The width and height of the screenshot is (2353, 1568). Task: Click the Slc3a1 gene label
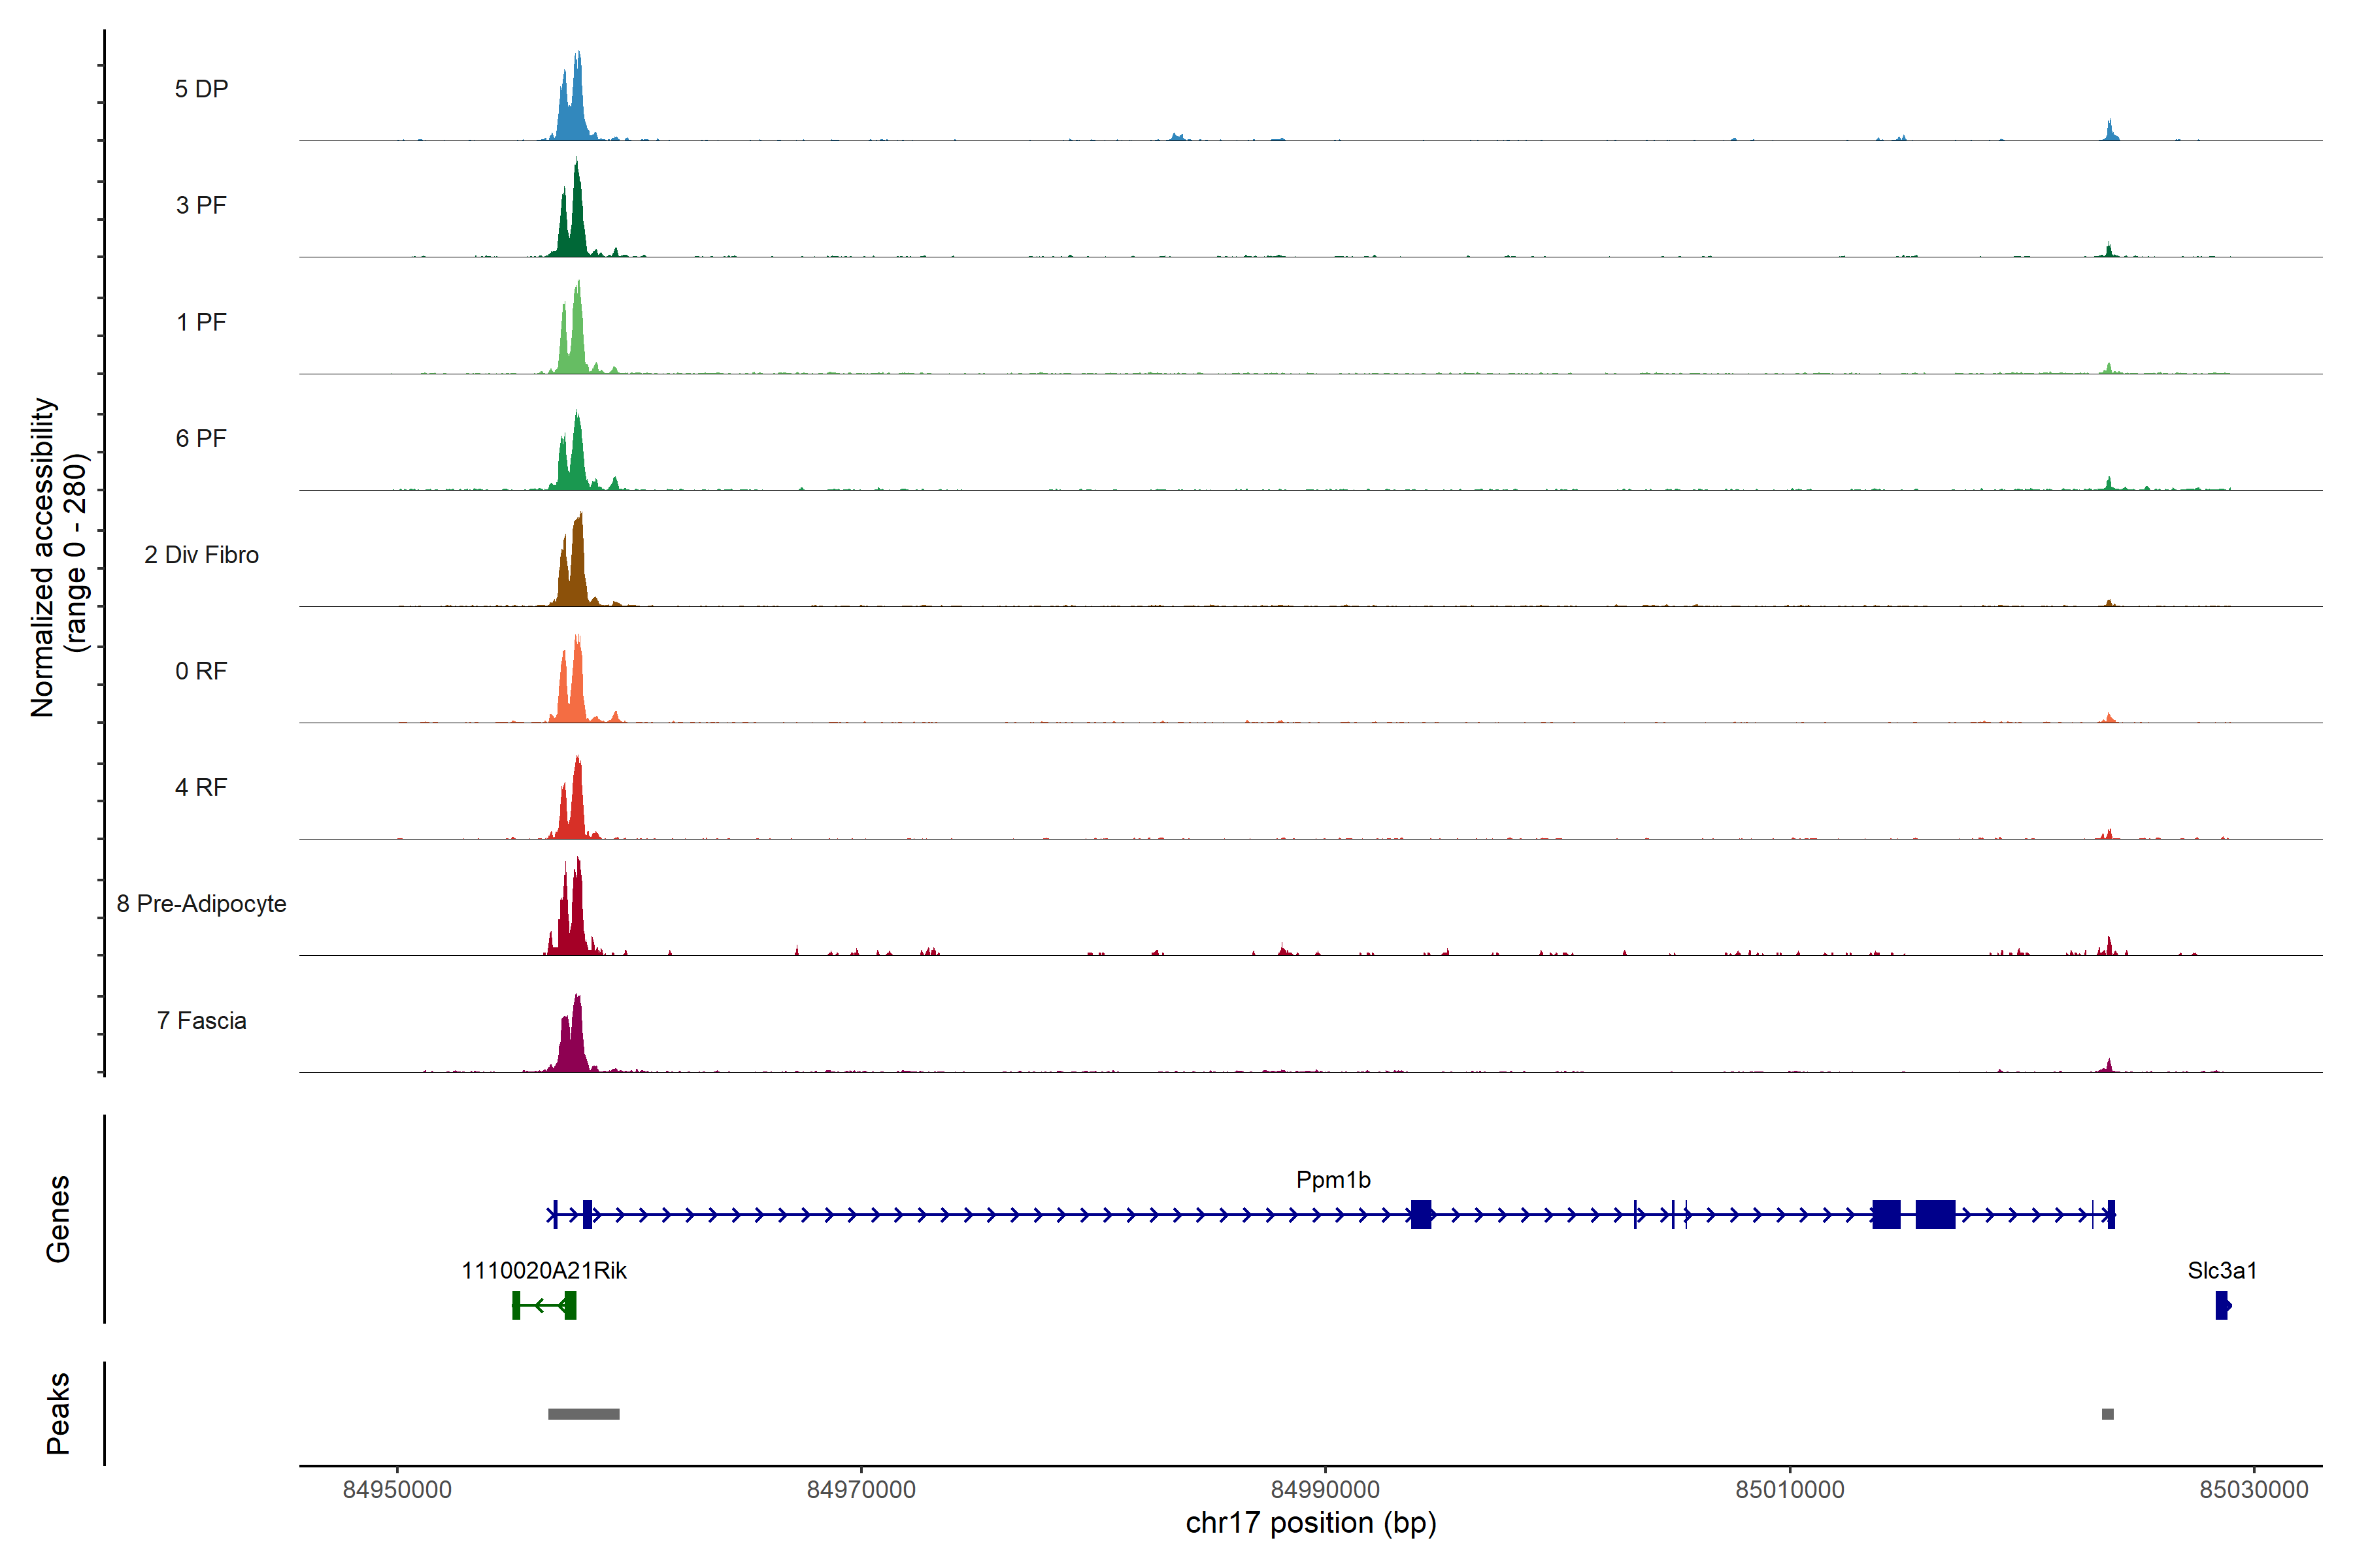coord(2222,1271)
